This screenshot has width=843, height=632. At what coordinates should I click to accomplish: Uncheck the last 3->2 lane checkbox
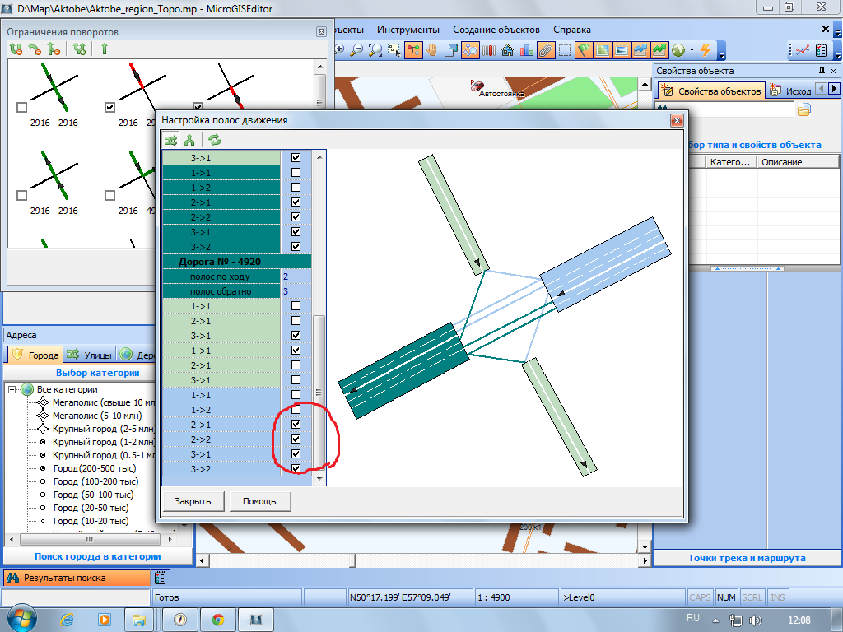coord(296,469)
